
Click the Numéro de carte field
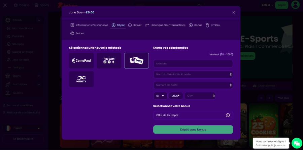(193, 85)
